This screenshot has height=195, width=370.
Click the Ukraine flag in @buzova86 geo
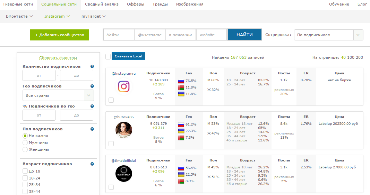click(x=181, y=131)
